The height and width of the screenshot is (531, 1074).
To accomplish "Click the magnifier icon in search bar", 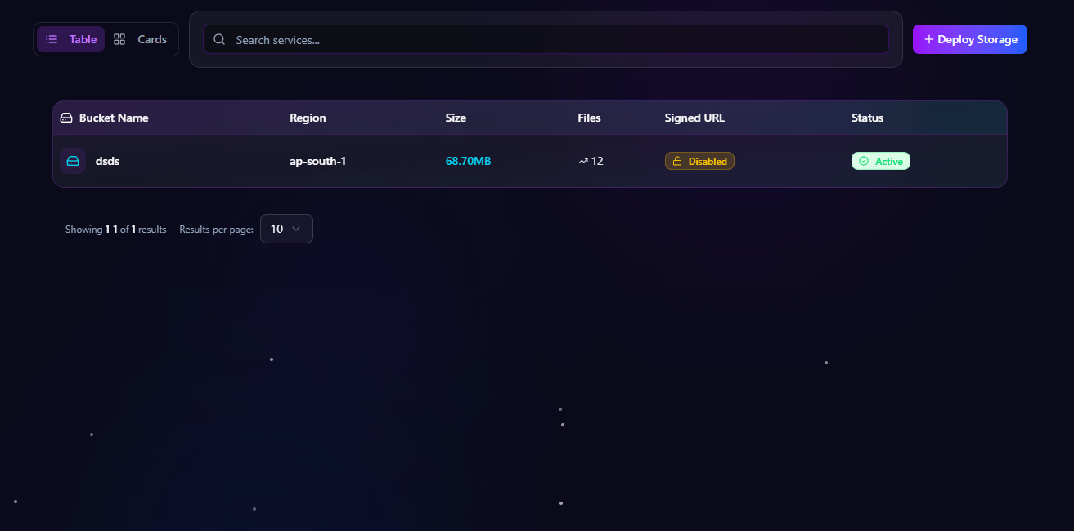I will tap(219, 39).
